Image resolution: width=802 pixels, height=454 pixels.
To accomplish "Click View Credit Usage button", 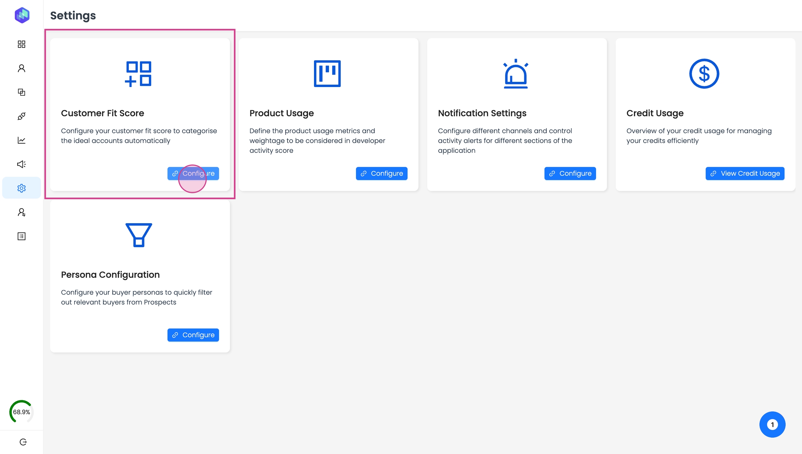I will (745, 173).
